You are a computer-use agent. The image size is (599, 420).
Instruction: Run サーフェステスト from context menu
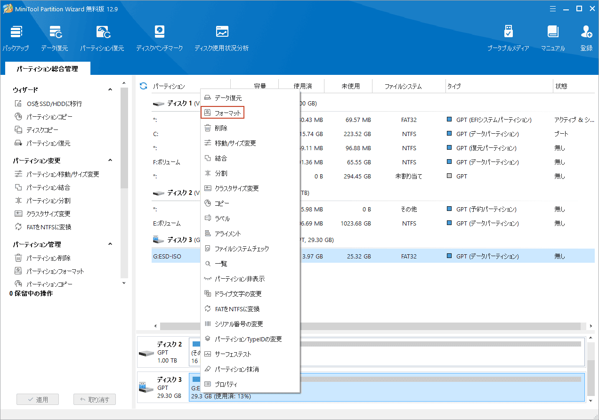(251, 354)
